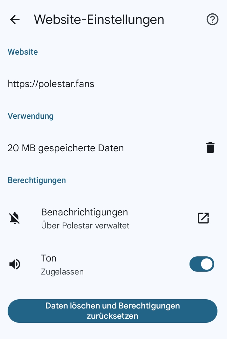Tap the Zugelassen status text
Viewport: 227px width, 339px height.
(62, 272)
